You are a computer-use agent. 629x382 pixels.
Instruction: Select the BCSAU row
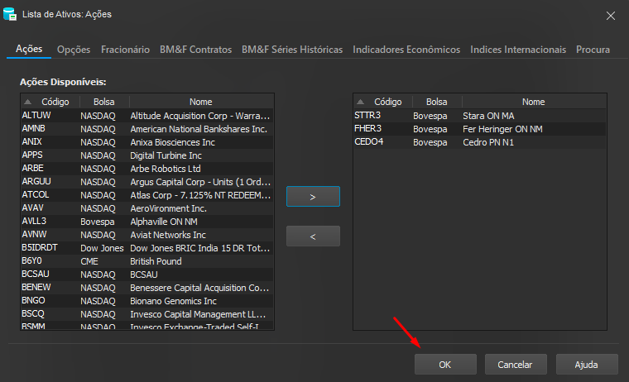[x=147, y=275]
